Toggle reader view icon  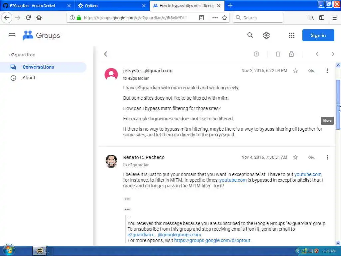(x=201, y=18)
